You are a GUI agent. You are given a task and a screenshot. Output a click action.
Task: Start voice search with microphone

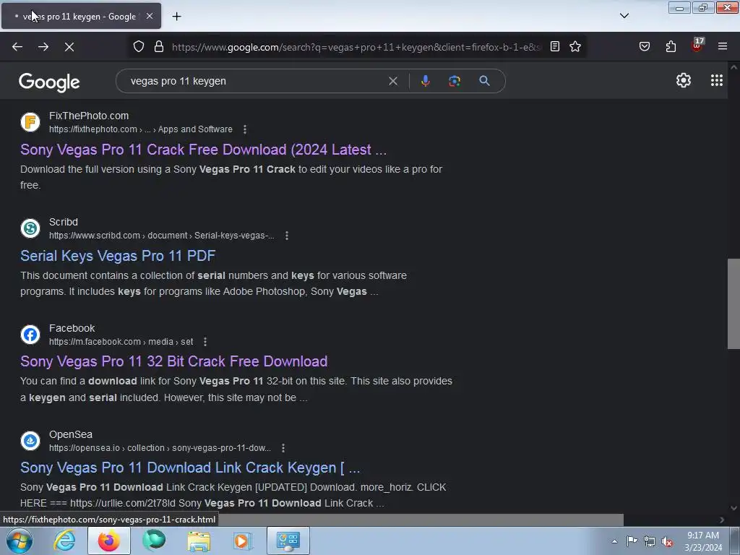425,81
